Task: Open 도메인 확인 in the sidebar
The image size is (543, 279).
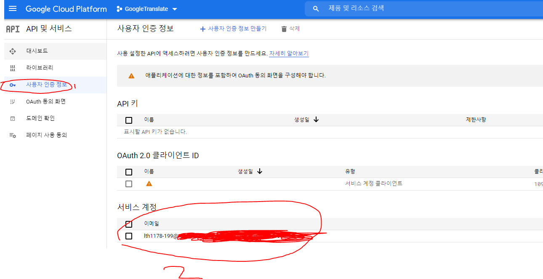Action: tap(55, 118)
